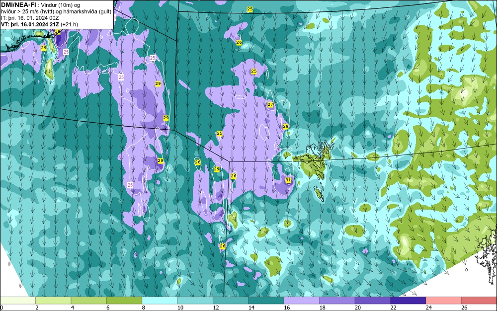The width and height of the screenshot is (497, 311).
Task: Click the 22–24 m/s dark indigo legend swatch
Action: [x=408, y=301]
